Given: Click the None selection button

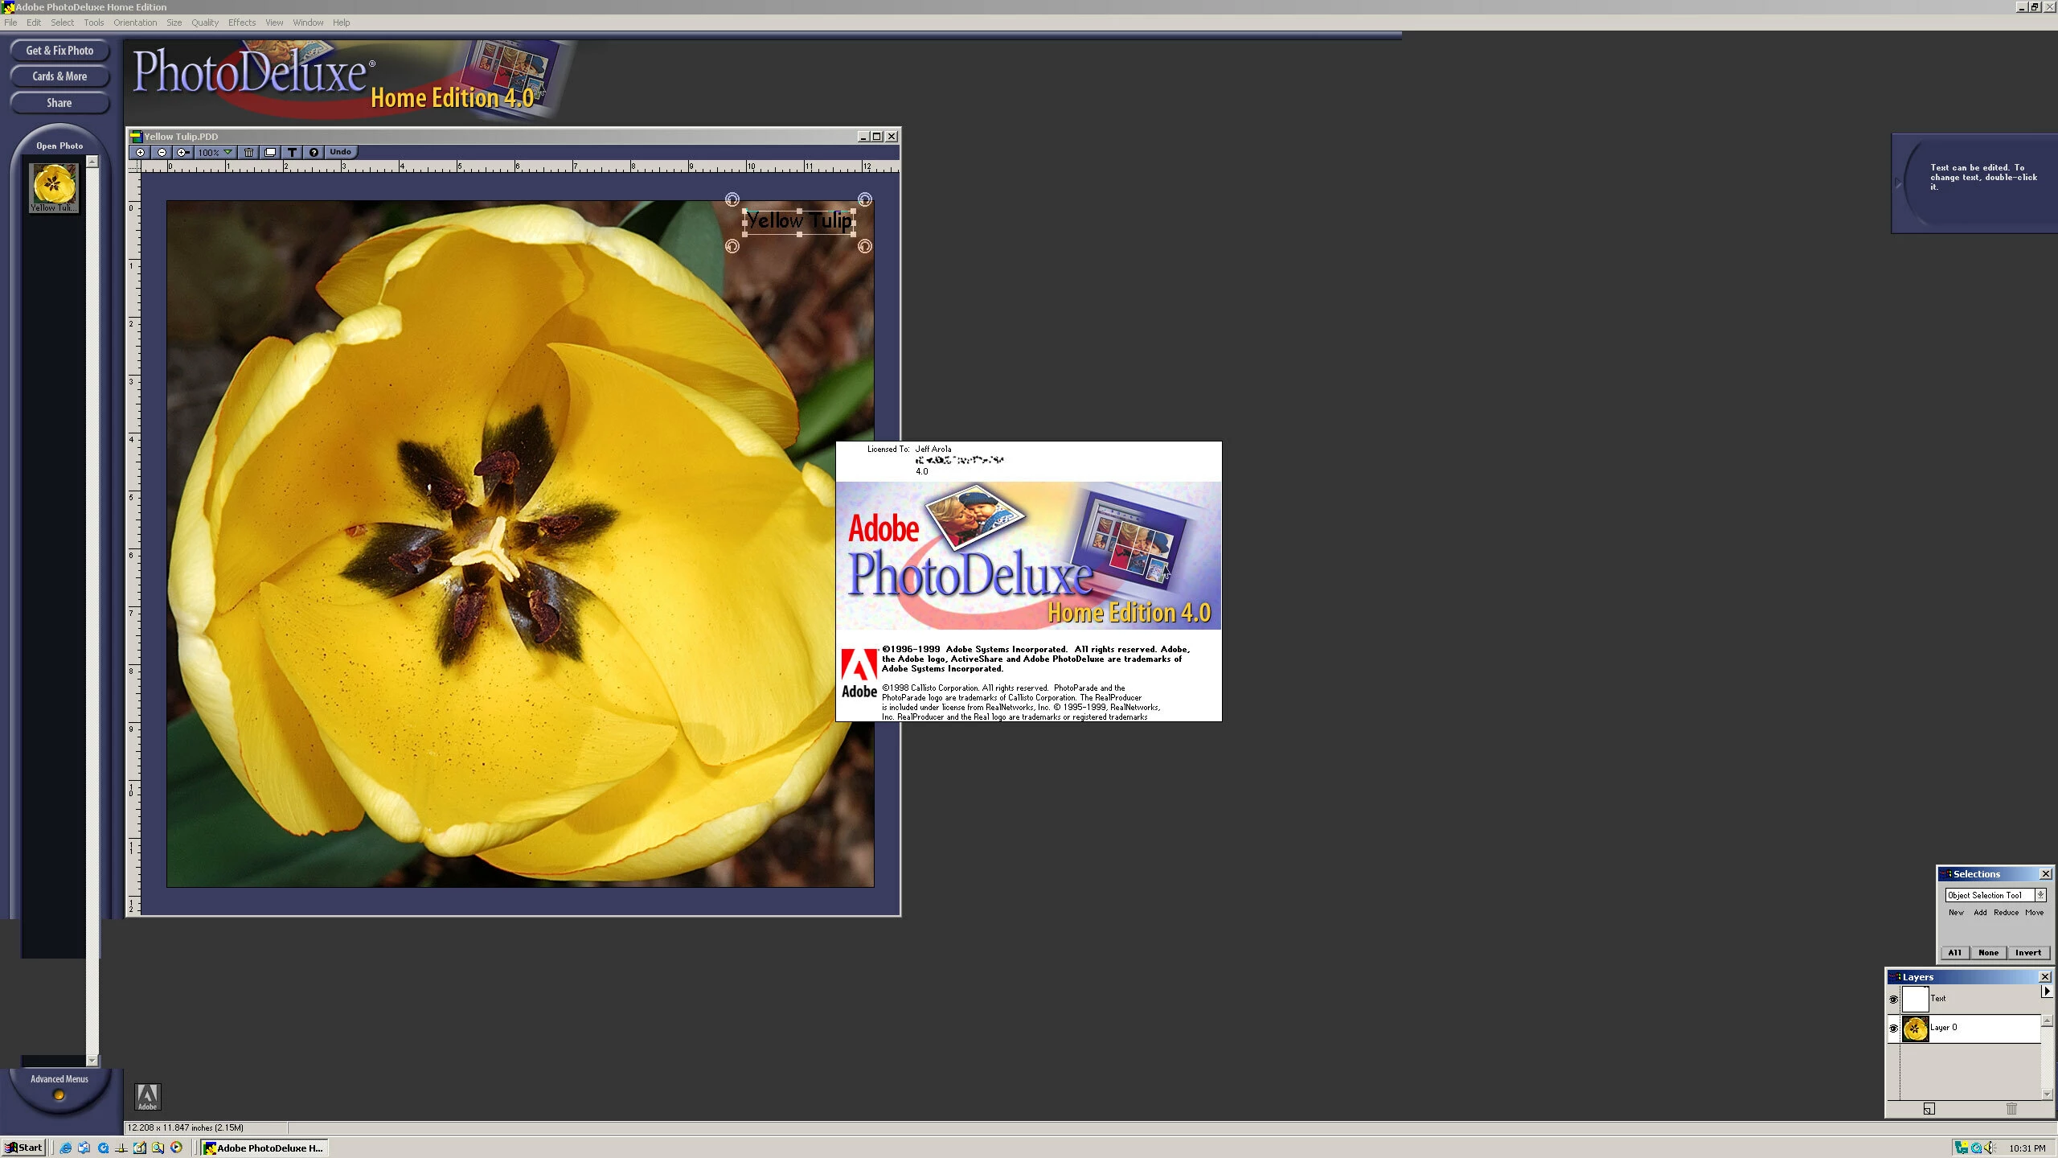Looking at the screenshot, I should pos(1989,953).
